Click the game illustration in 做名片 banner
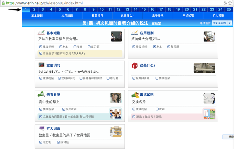The width and height of the screenshot is (234, 149). [x=209, y=114]
